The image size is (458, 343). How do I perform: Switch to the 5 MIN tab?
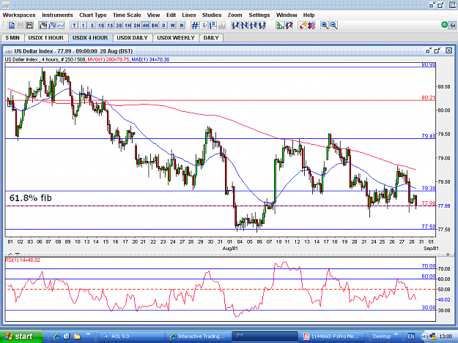pos(12,38)
